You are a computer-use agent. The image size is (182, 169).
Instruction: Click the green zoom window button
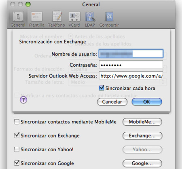tap(28, 4)
